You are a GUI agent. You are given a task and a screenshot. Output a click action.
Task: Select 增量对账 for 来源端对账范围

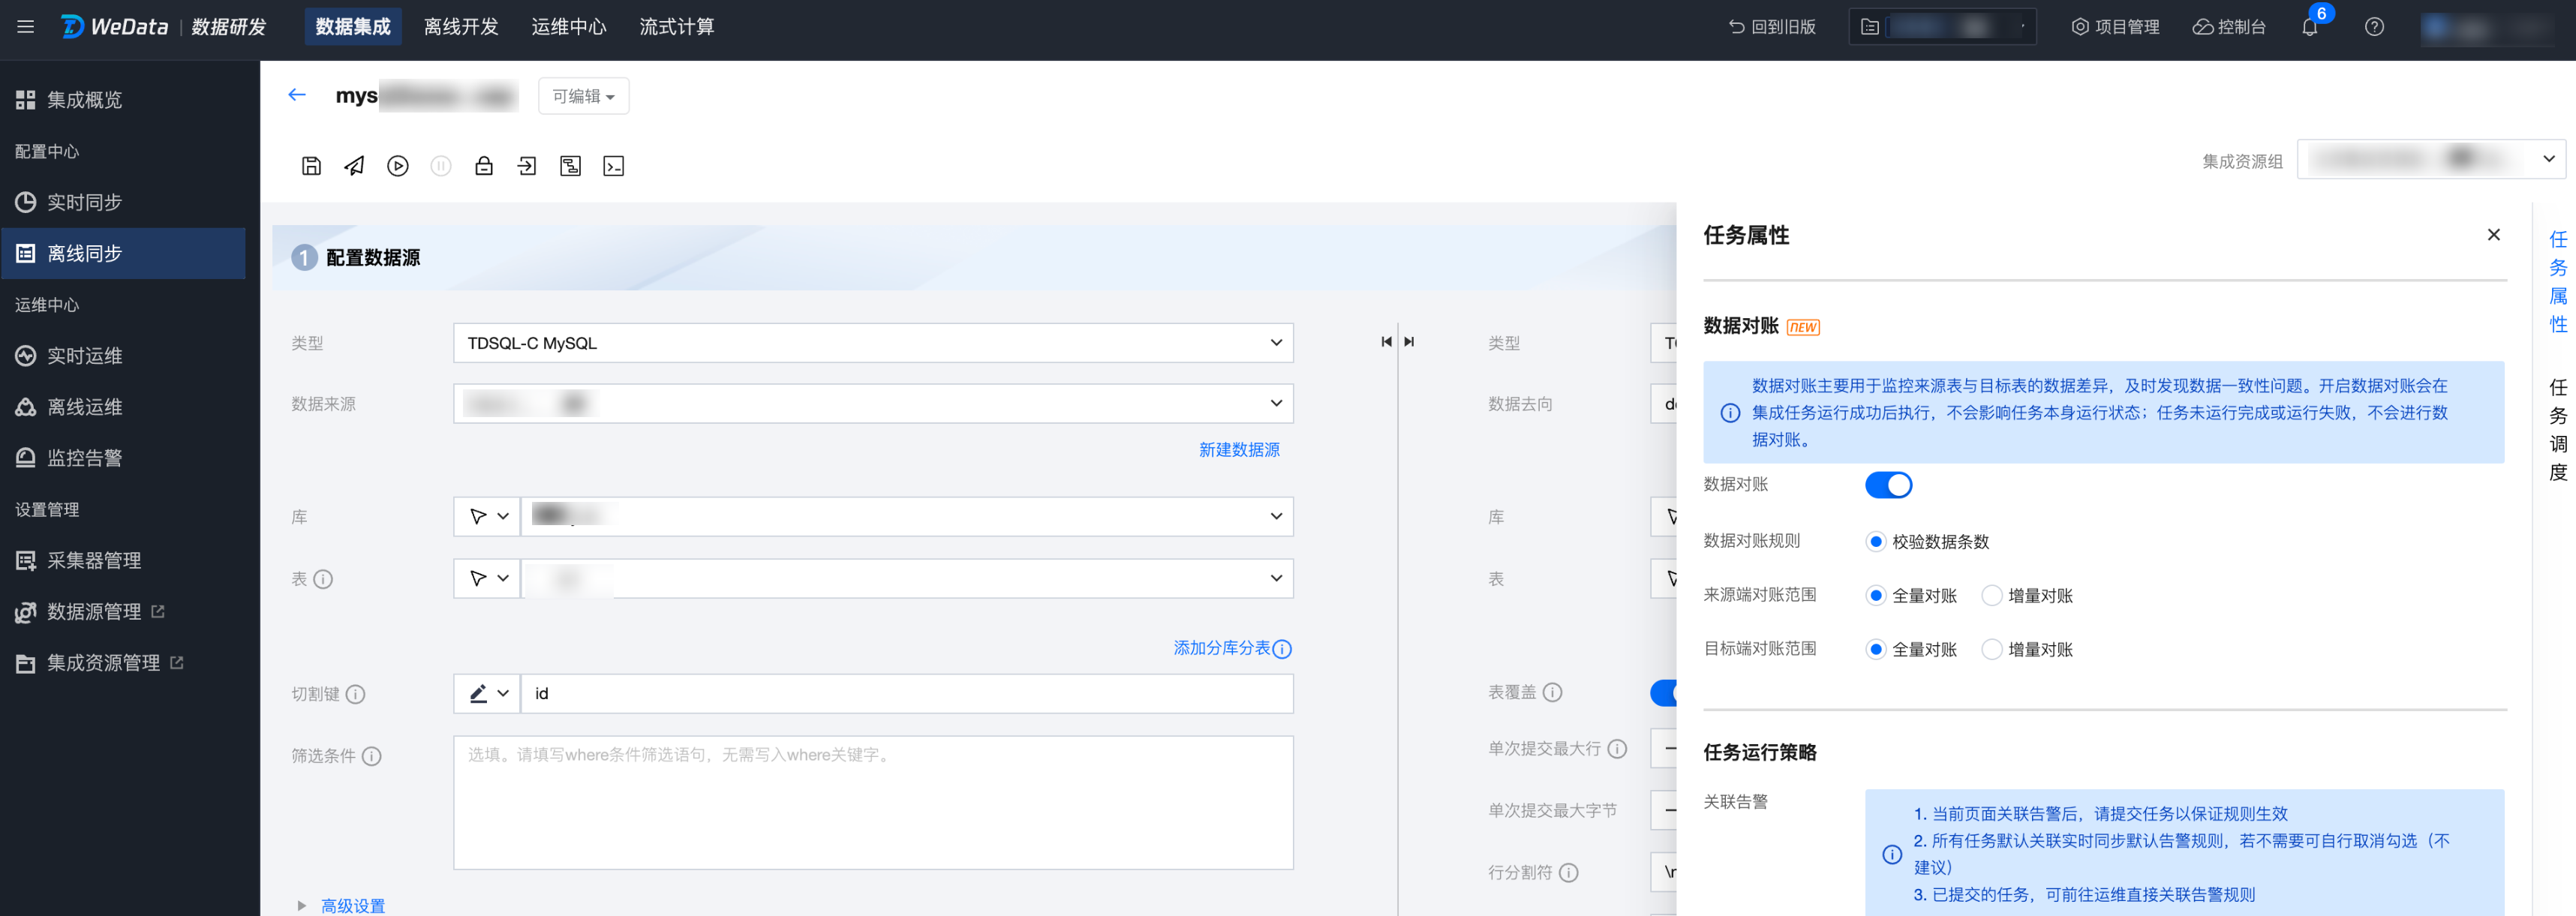1992,596
